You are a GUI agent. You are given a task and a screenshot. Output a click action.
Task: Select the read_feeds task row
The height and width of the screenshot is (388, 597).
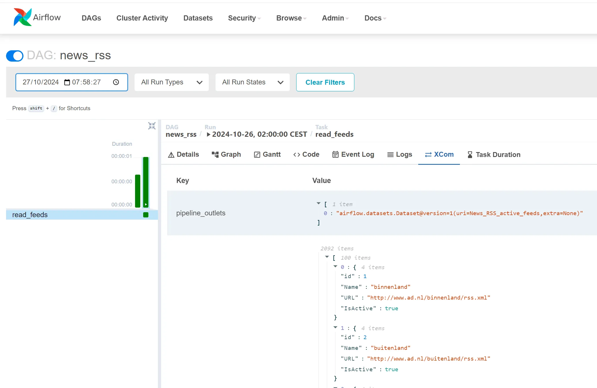pos(30,215)
